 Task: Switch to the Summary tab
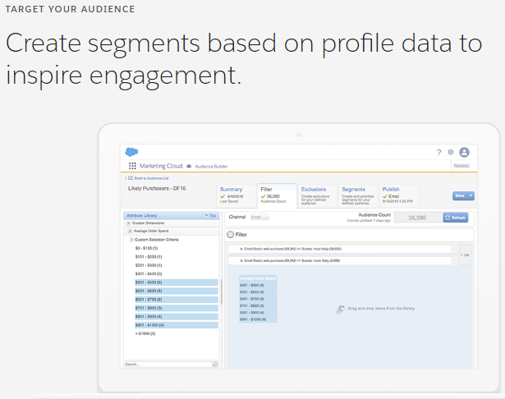tap(232, 190)
